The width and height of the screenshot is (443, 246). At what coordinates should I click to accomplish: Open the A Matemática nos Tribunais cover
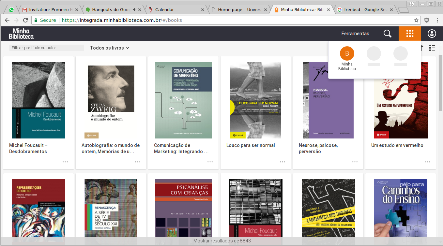tap(328, 208)
